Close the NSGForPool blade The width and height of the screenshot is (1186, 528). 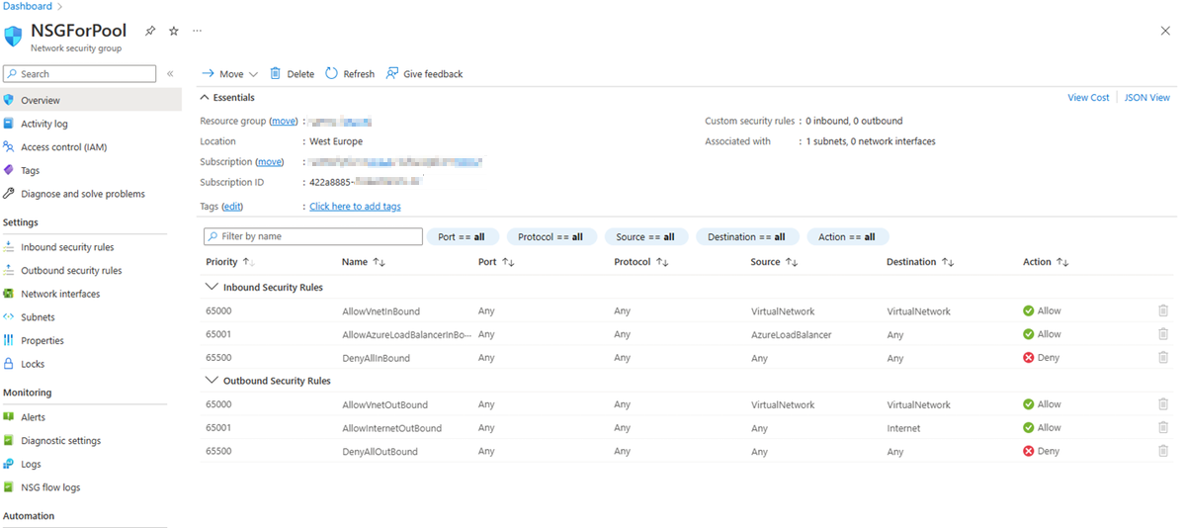coord(1165,32)
